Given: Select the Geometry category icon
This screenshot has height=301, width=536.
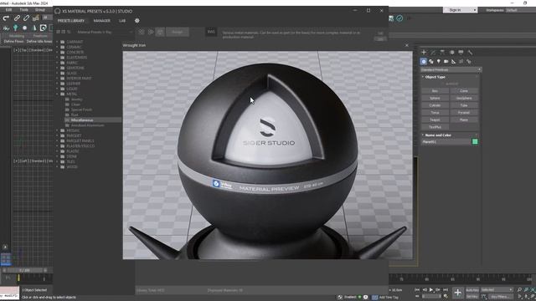Looking at the screenshot, I should [424, 61].
